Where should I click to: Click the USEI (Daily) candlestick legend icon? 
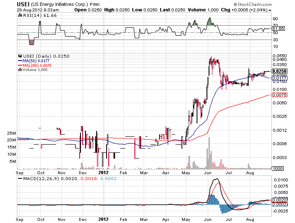(20, 56)
